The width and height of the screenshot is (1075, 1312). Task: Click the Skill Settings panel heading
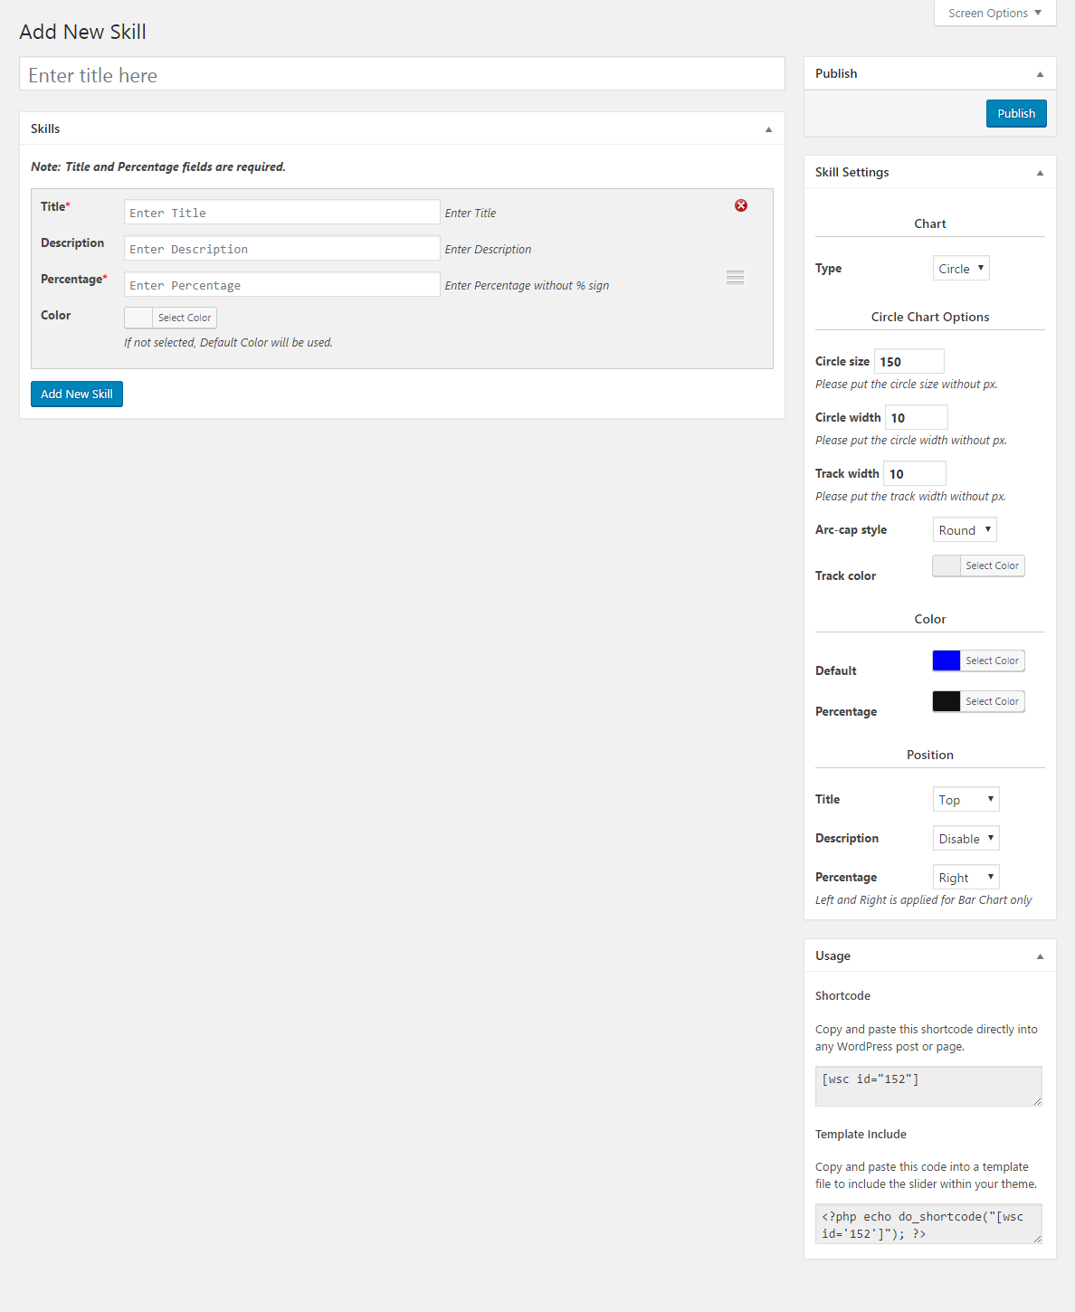(x=851, y=172)
